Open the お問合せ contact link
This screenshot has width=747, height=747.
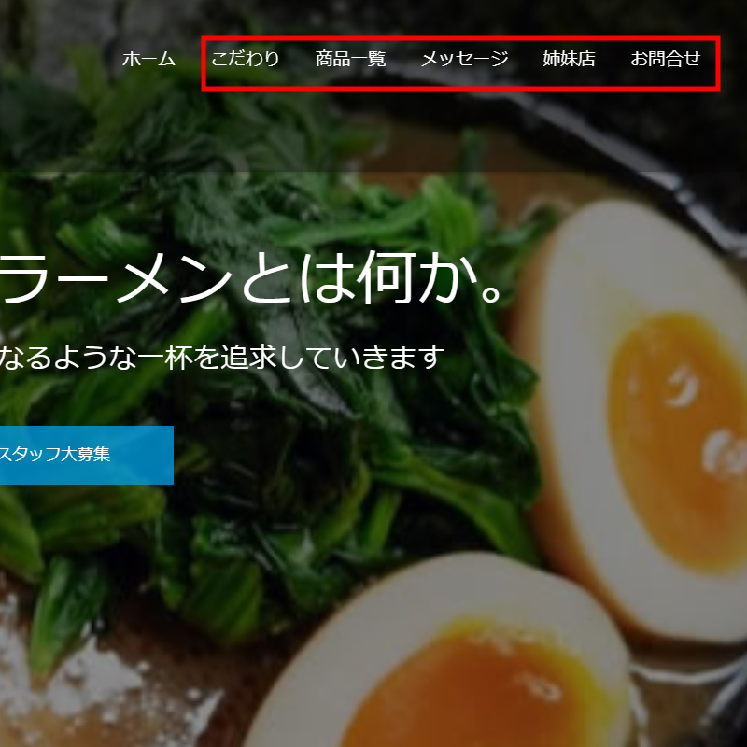pos(665,59)
